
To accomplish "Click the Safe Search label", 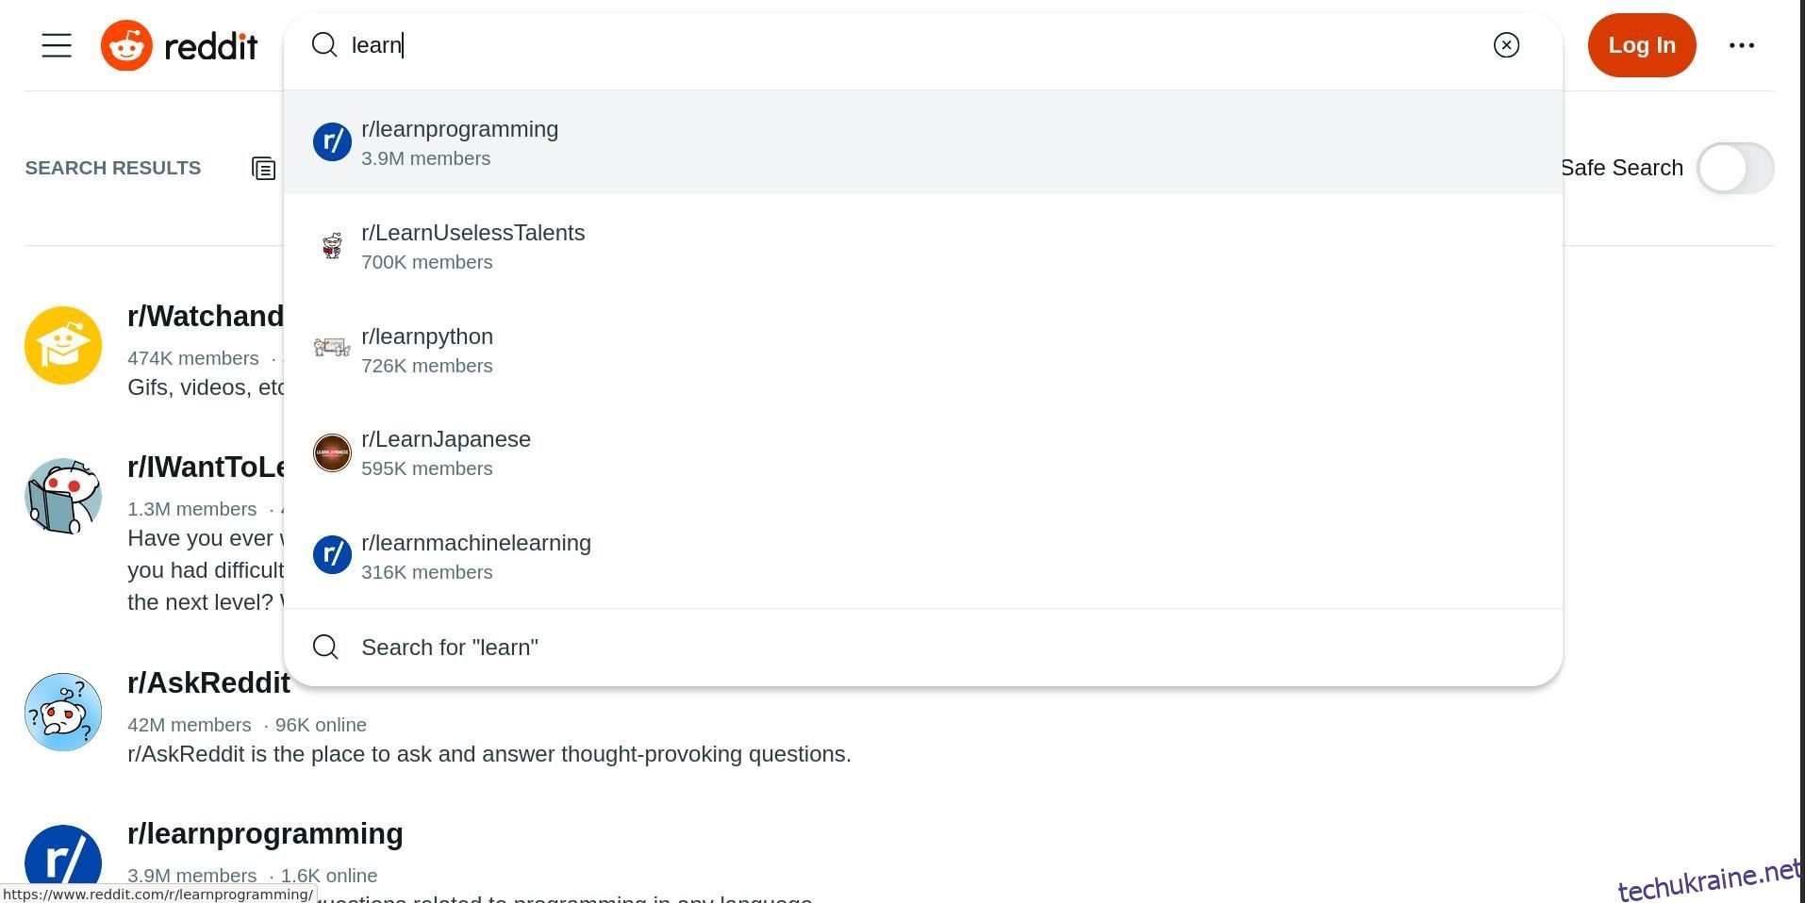I will point(1621,168).
